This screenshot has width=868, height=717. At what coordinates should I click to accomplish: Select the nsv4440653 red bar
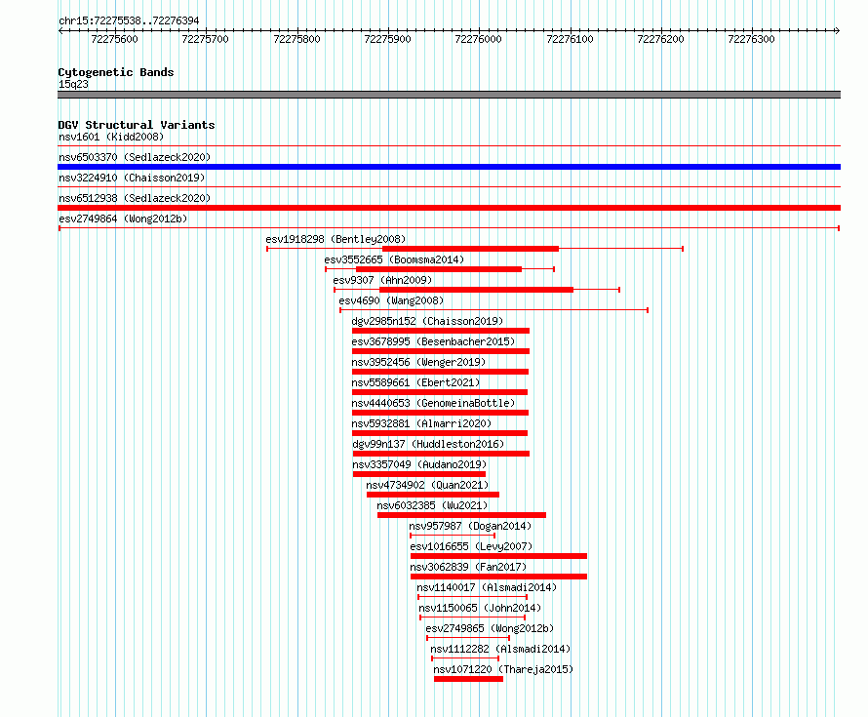(440, 413)
